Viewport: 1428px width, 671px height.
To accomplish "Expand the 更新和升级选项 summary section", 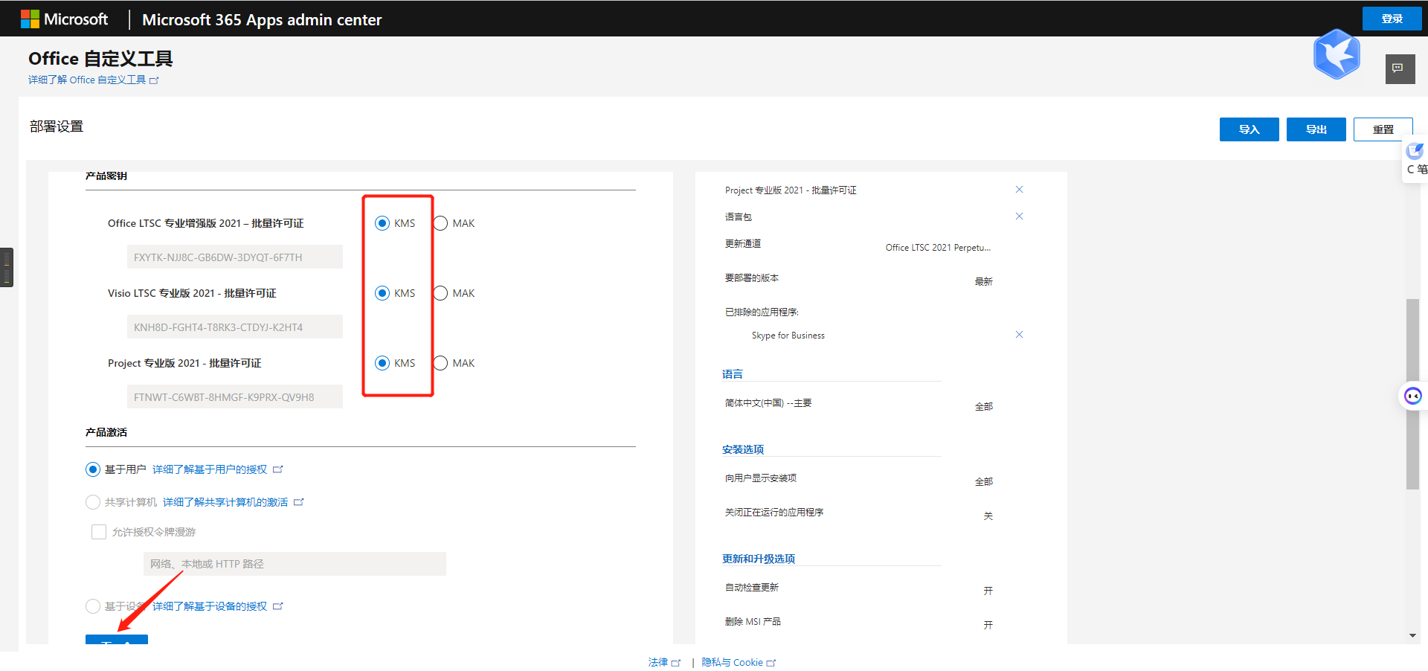I will pyautogui.click(x=758, y=559).
